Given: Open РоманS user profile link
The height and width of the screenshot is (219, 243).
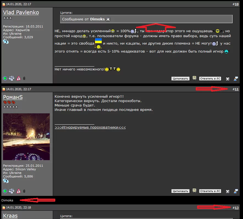Looking at the screenshot, I should pyautogui.click(x=13, y=97).
